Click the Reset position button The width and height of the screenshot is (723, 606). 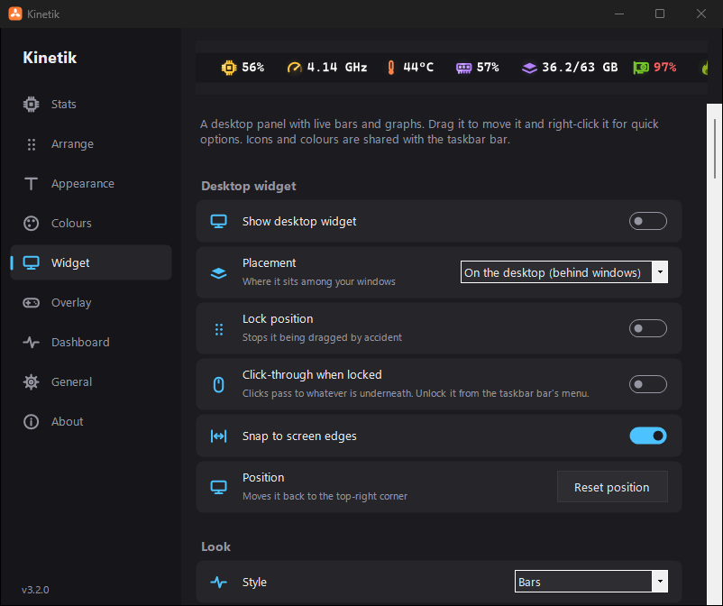(612, 487)
